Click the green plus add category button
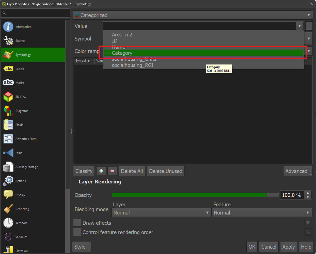The image size is (316, 254). tap(101, 171)
